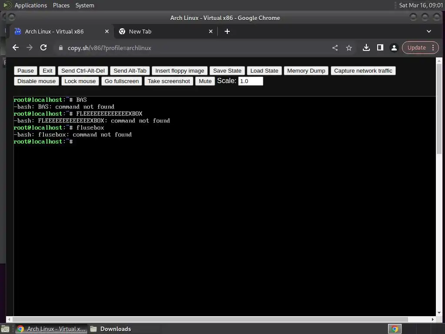The width and height of the screenshot is (445, 334).
Task: Close the Arch Linux tab
Action: [x=107, y=31]
